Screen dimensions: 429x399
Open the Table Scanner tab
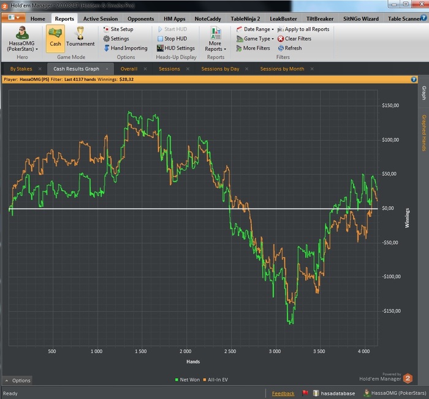[x=403, y=18]
